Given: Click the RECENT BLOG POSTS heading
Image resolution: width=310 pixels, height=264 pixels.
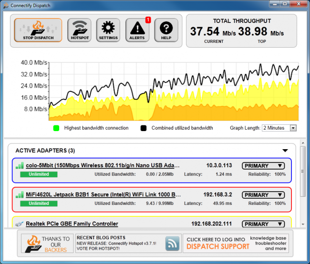Looking at the screenshot, I should [101, 237].
